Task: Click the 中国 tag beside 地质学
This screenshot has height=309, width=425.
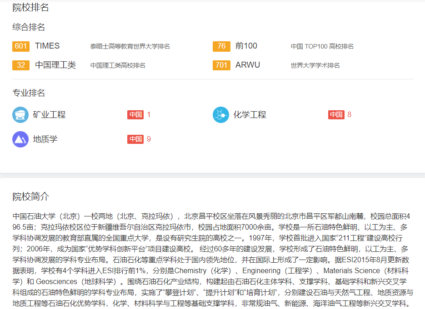Action: pos(135,139)
